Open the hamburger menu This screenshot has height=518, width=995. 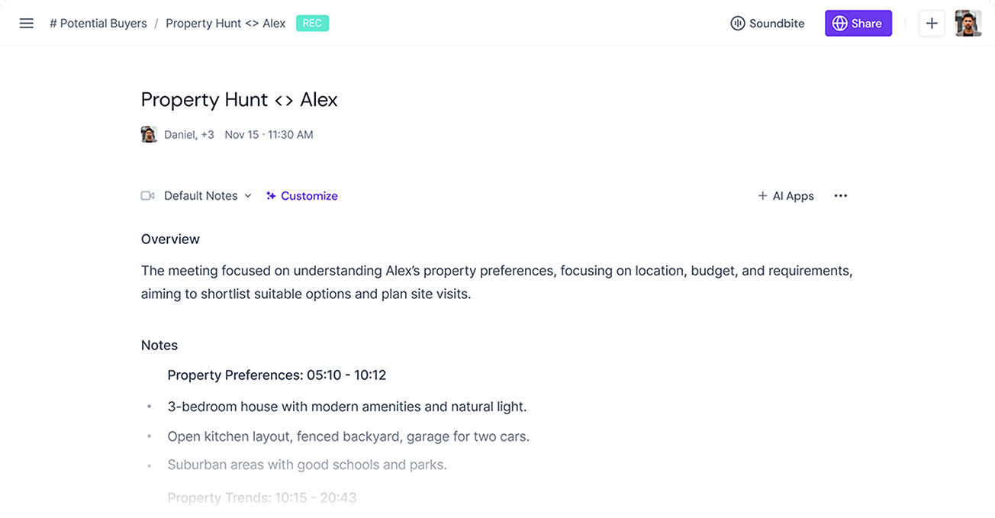(x=27, y=24)
